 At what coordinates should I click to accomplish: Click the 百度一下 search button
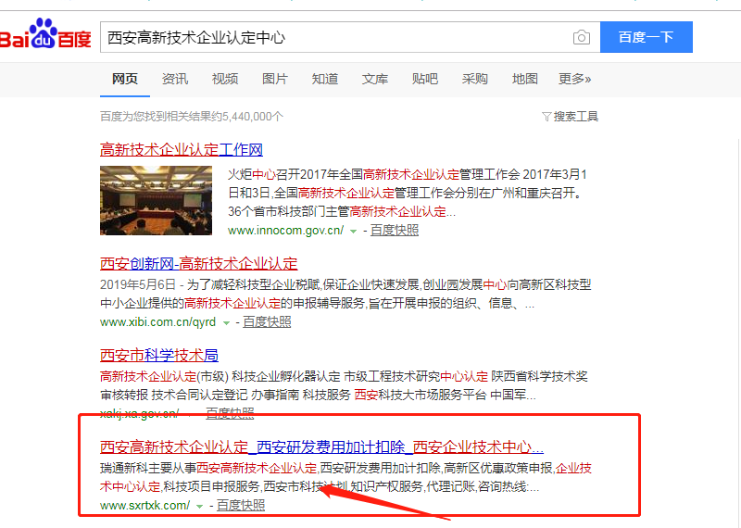pyautogui.click(x=646, y=38)
